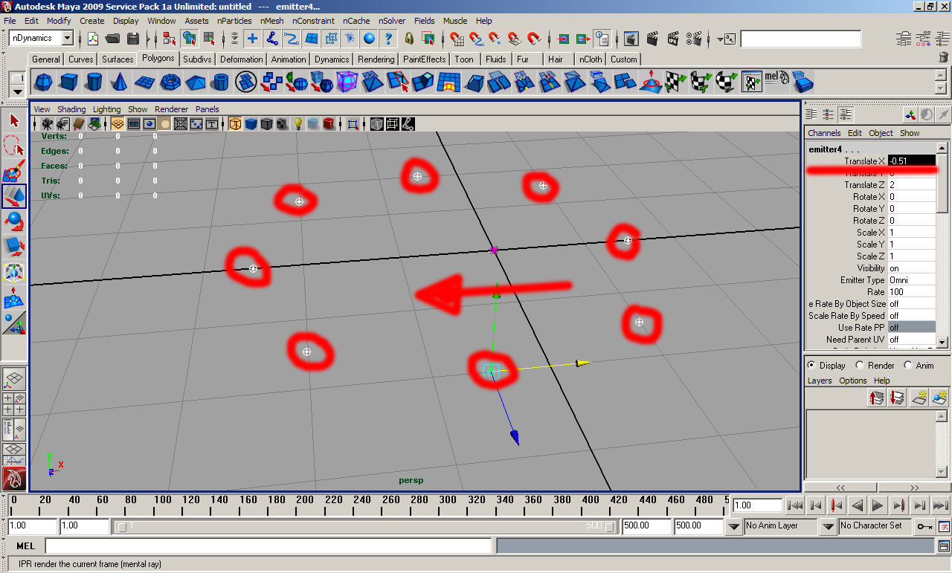Toggle the wireframe cube shading icon
Viewport: 952px width, 573px height.
(235, 124)
